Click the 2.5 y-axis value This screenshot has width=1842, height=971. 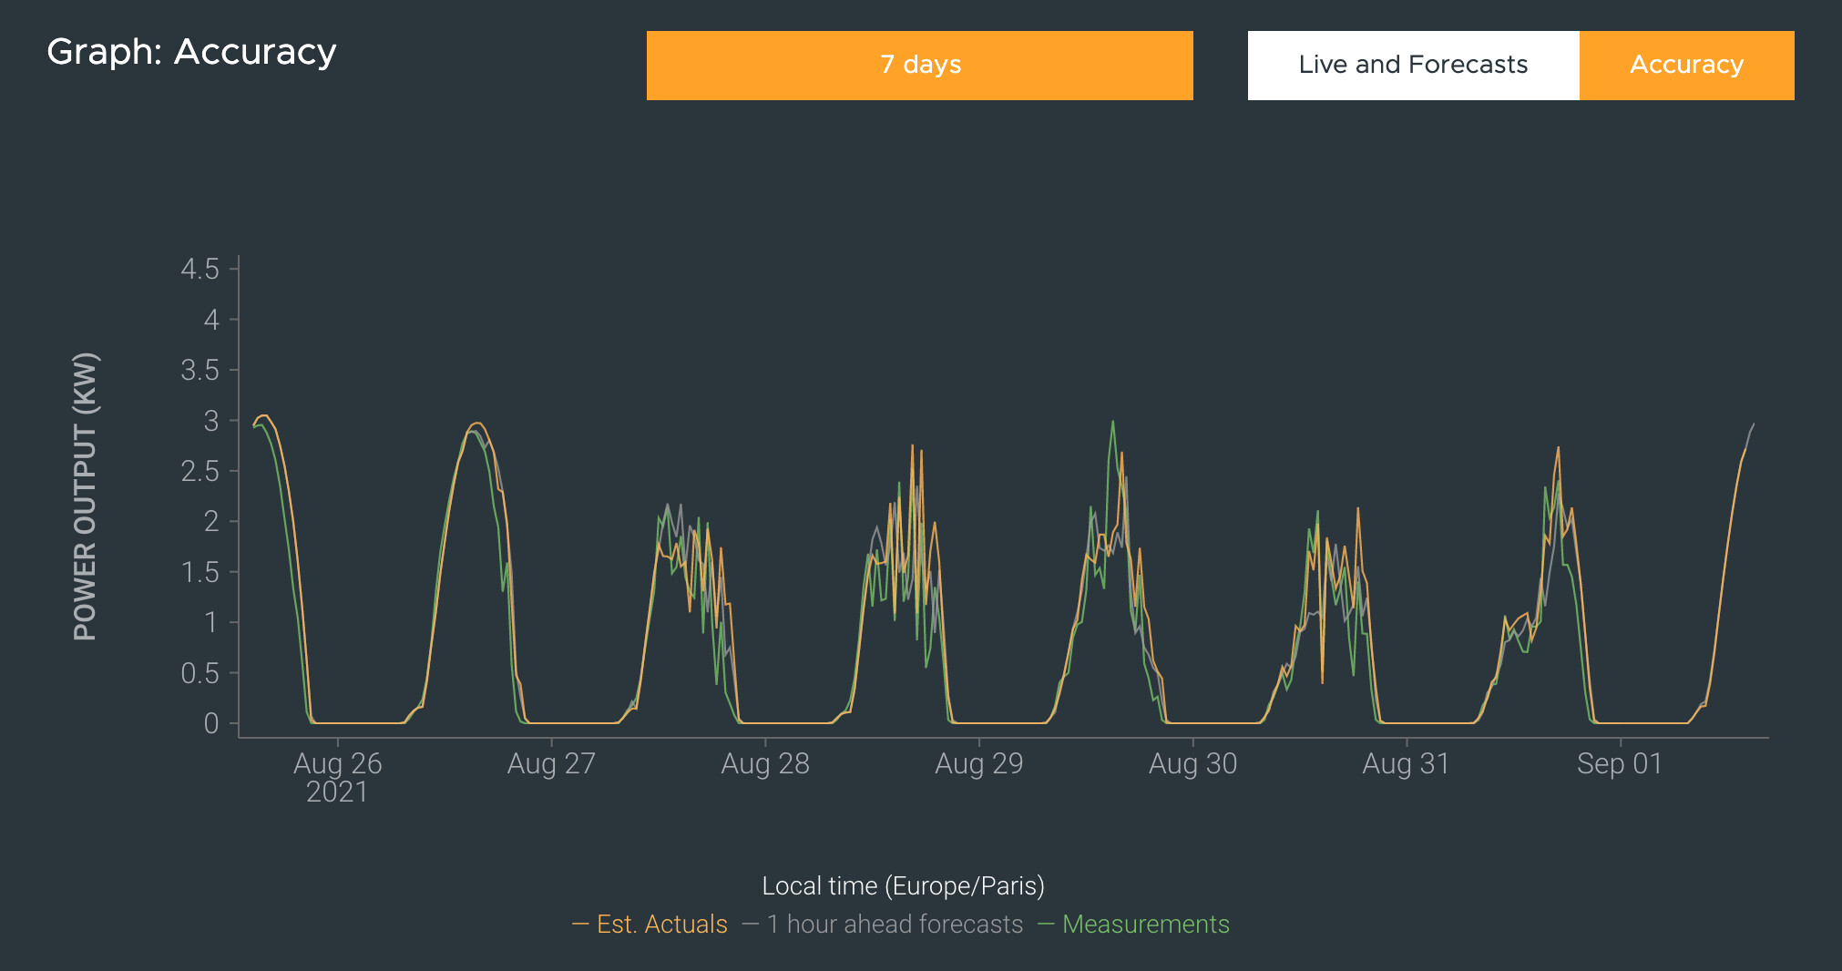[x=200, y=471]
